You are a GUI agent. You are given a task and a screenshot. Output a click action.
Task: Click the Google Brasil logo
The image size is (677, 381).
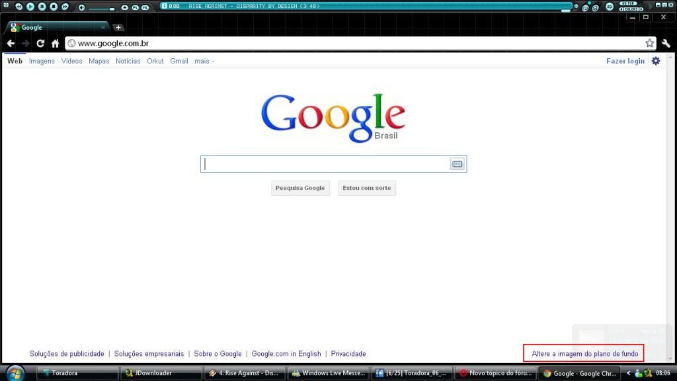click(333, 118)
